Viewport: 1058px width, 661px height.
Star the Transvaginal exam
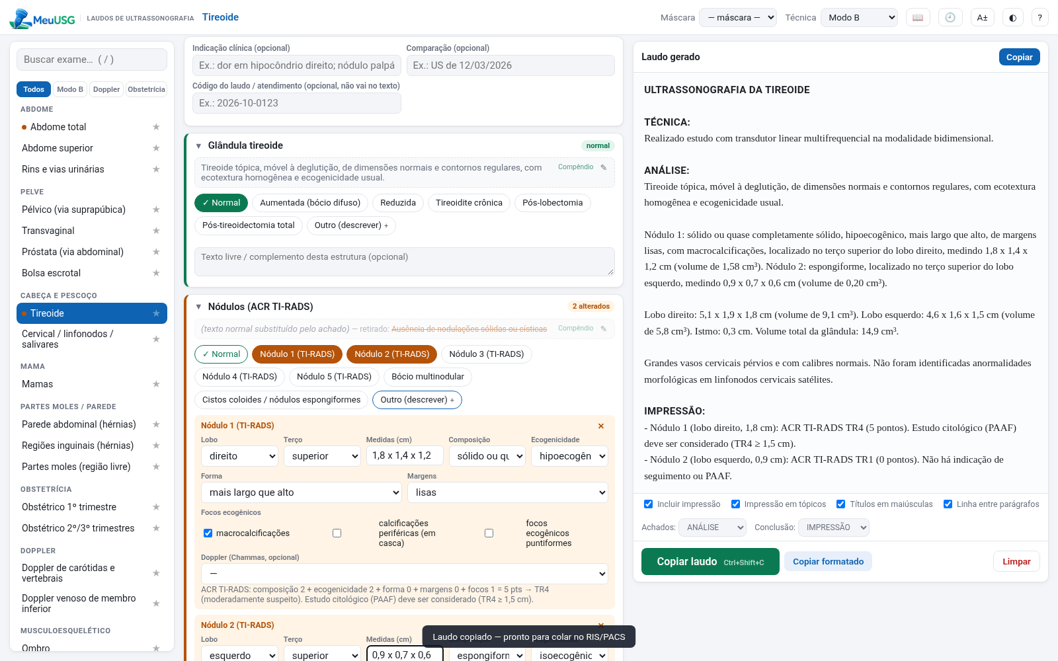click(x=157, y=231)
